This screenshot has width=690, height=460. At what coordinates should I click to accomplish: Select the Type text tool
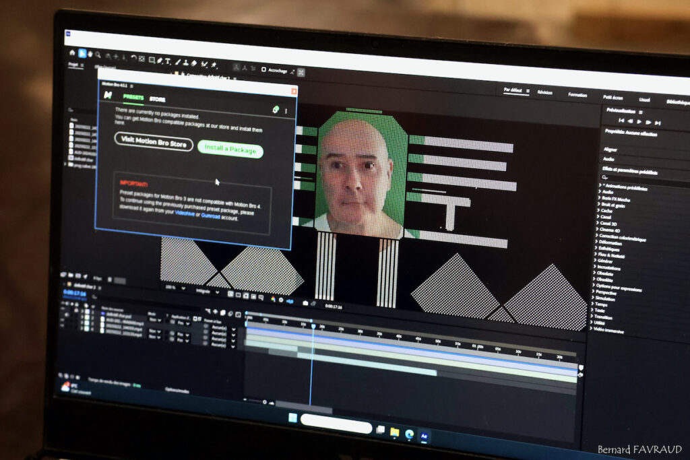pos(168,61)
